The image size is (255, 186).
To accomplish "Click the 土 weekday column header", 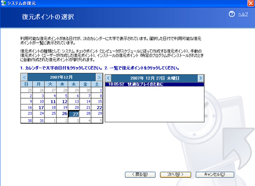I will click(x=97, y=84).
